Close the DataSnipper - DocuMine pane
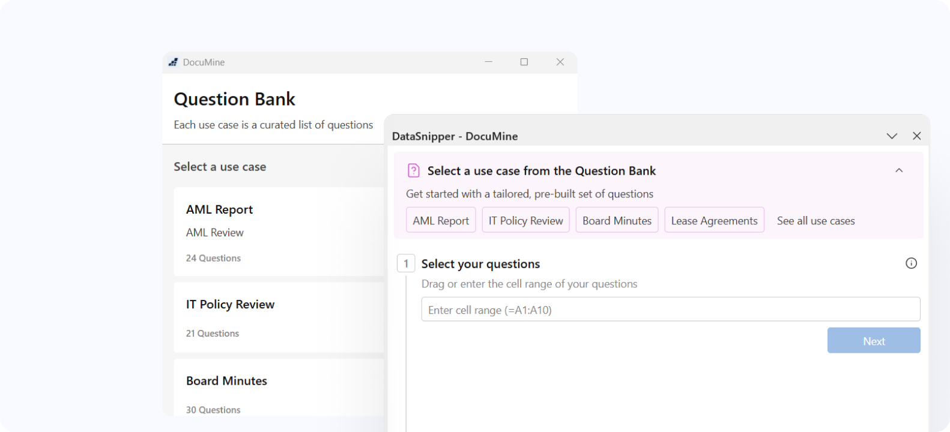The width and height of the screenshot is (950, 432). (916, 136)
